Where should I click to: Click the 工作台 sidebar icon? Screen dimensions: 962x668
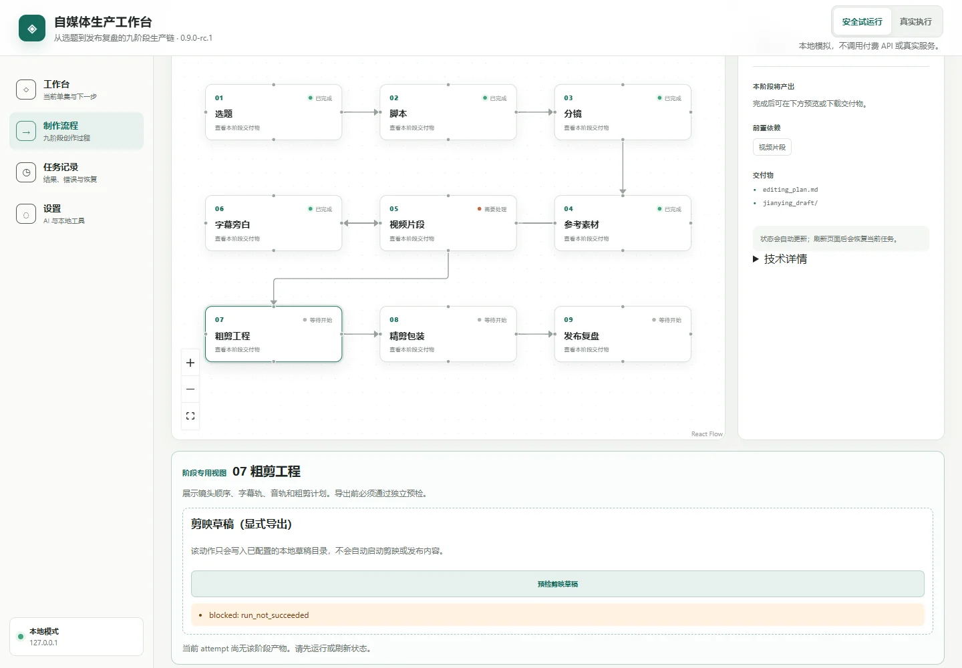(x=26, y=90)
